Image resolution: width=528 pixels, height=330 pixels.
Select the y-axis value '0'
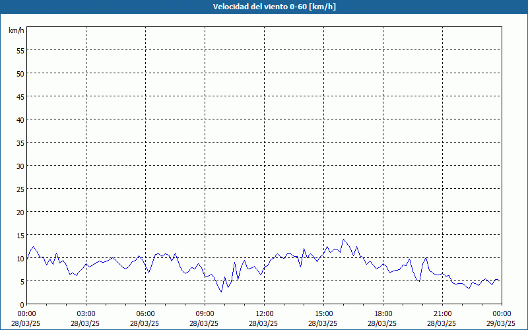pos(22,305)
